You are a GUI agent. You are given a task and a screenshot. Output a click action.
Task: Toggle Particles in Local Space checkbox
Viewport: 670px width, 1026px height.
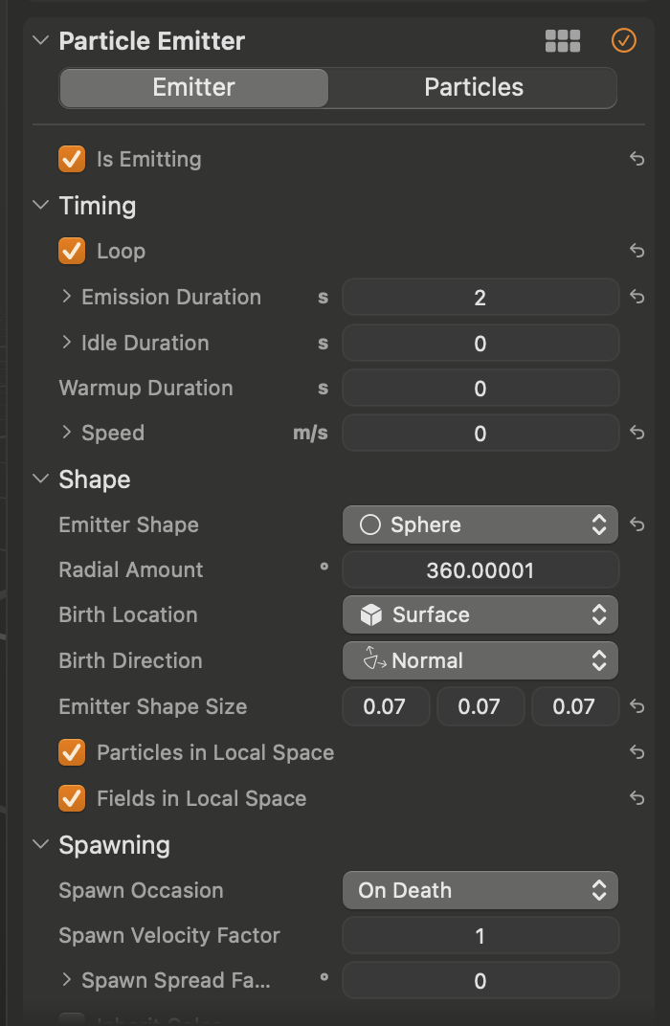click(x=72, y=752)
